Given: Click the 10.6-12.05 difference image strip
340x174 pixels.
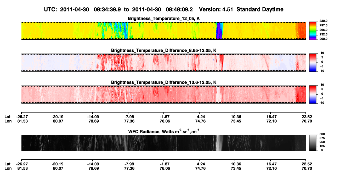Looking at the screenshot, I should pyautogui.click(x=163, y=94).
